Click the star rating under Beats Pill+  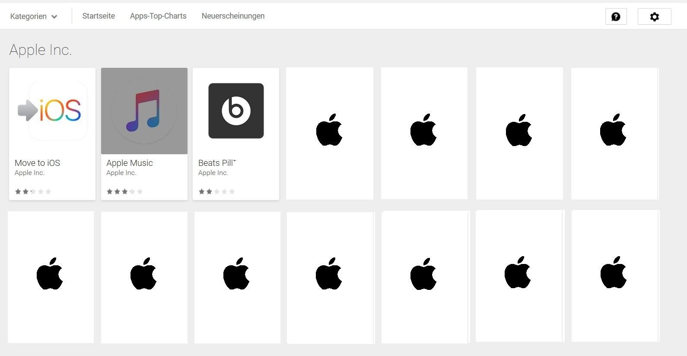(216, 191)
